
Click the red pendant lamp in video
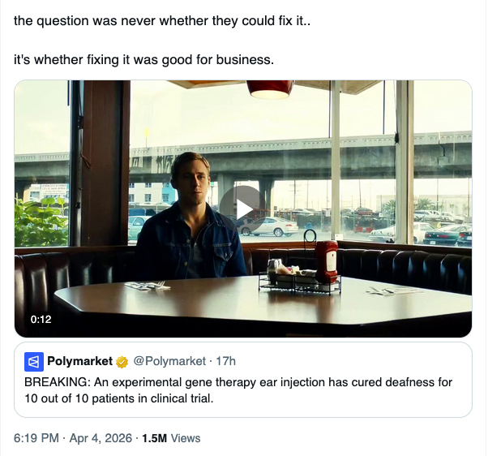tap(270, 88)
